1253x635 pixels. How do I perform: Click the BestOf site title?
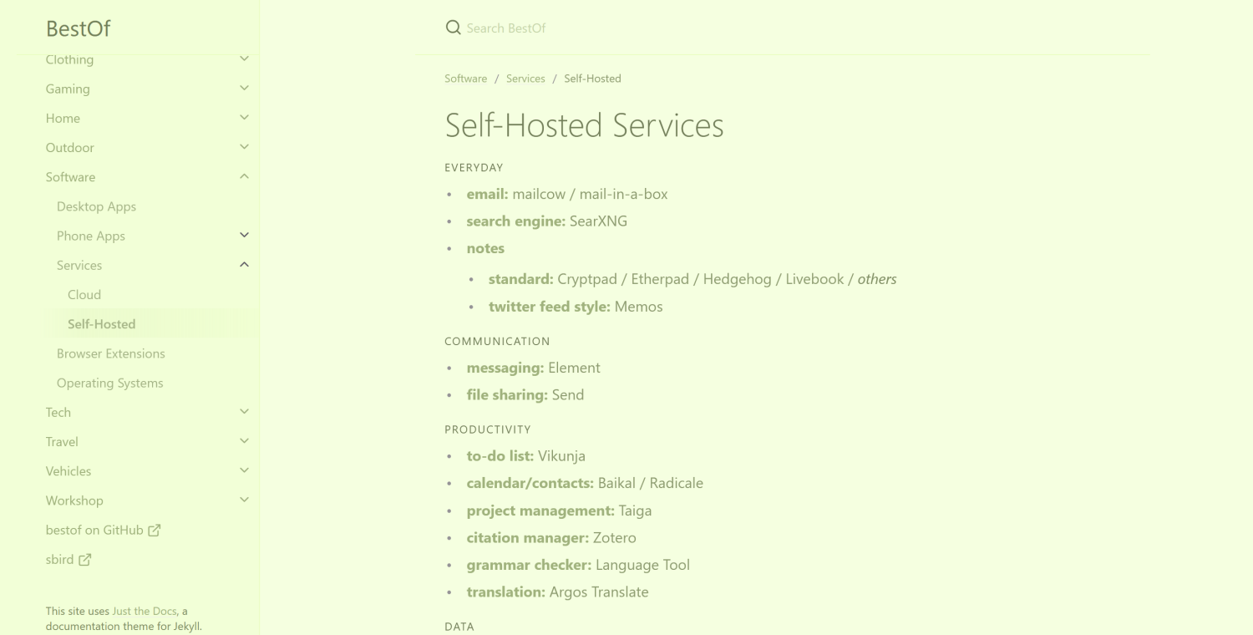[x=79, y=28]
